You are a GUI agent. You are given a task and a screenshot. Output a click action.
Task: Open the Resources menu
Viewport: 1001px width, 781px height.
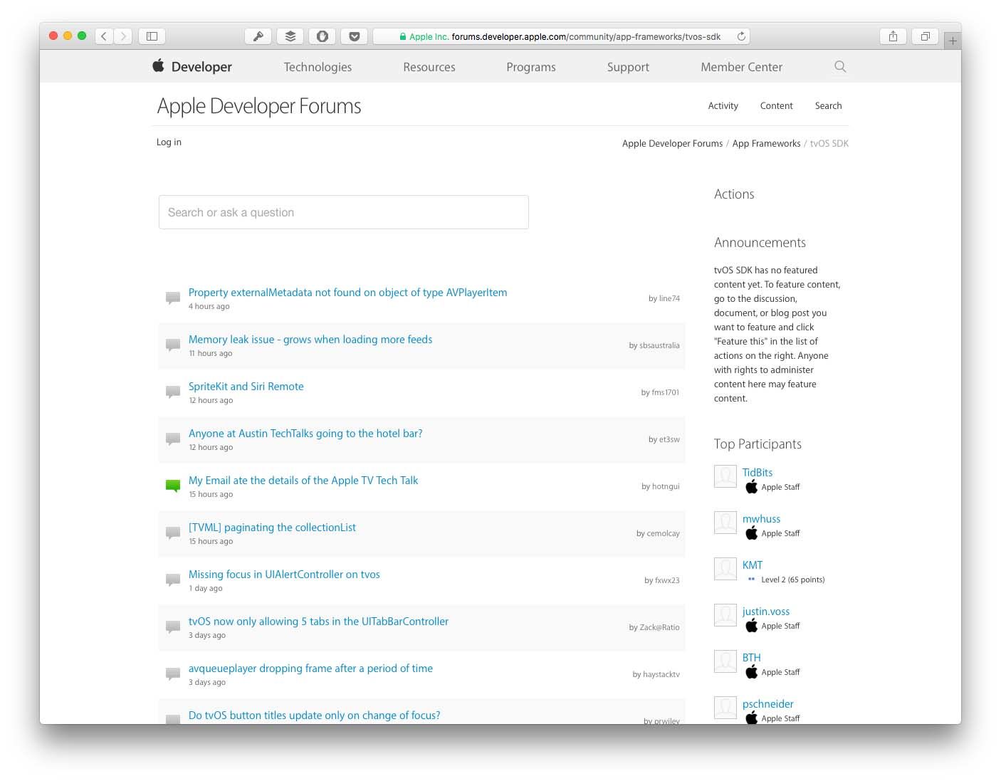(x=429, y=67)
